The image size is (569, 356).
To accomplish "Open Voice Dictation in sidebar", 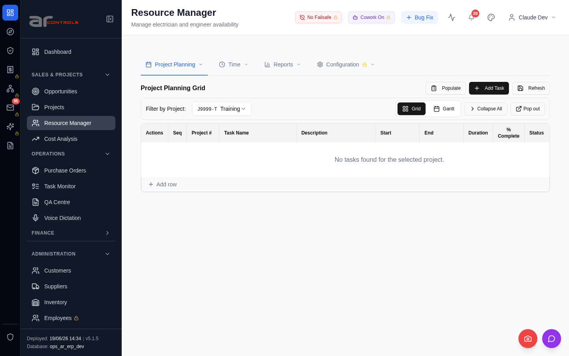I will click(71, 218).
